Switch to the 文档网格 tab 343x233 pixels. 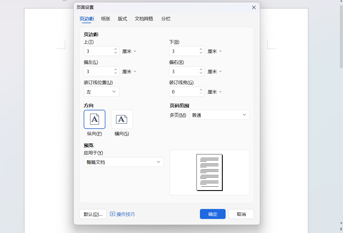144,19
